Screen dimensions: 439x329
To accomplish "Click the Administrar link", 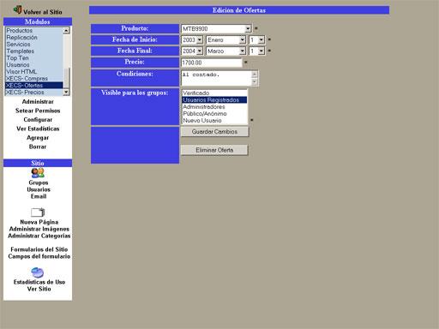I will tap(38, 102).
